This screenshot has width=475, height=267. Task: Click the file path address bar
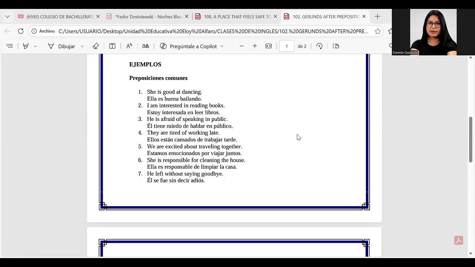(x=213, y=31)
